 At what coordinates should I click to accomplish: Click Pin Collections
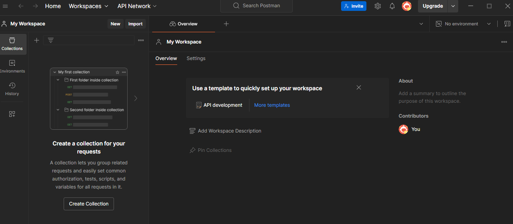coord(211,150)
